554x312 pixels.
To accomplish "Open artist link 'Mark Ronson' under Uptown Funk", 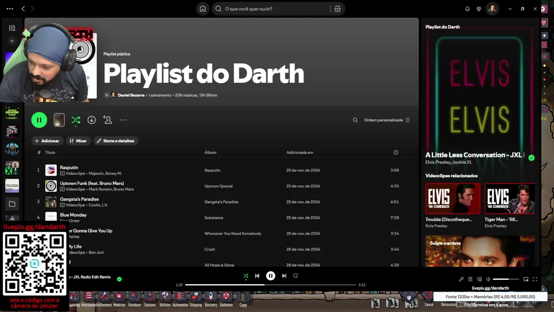I will [100, 189].
